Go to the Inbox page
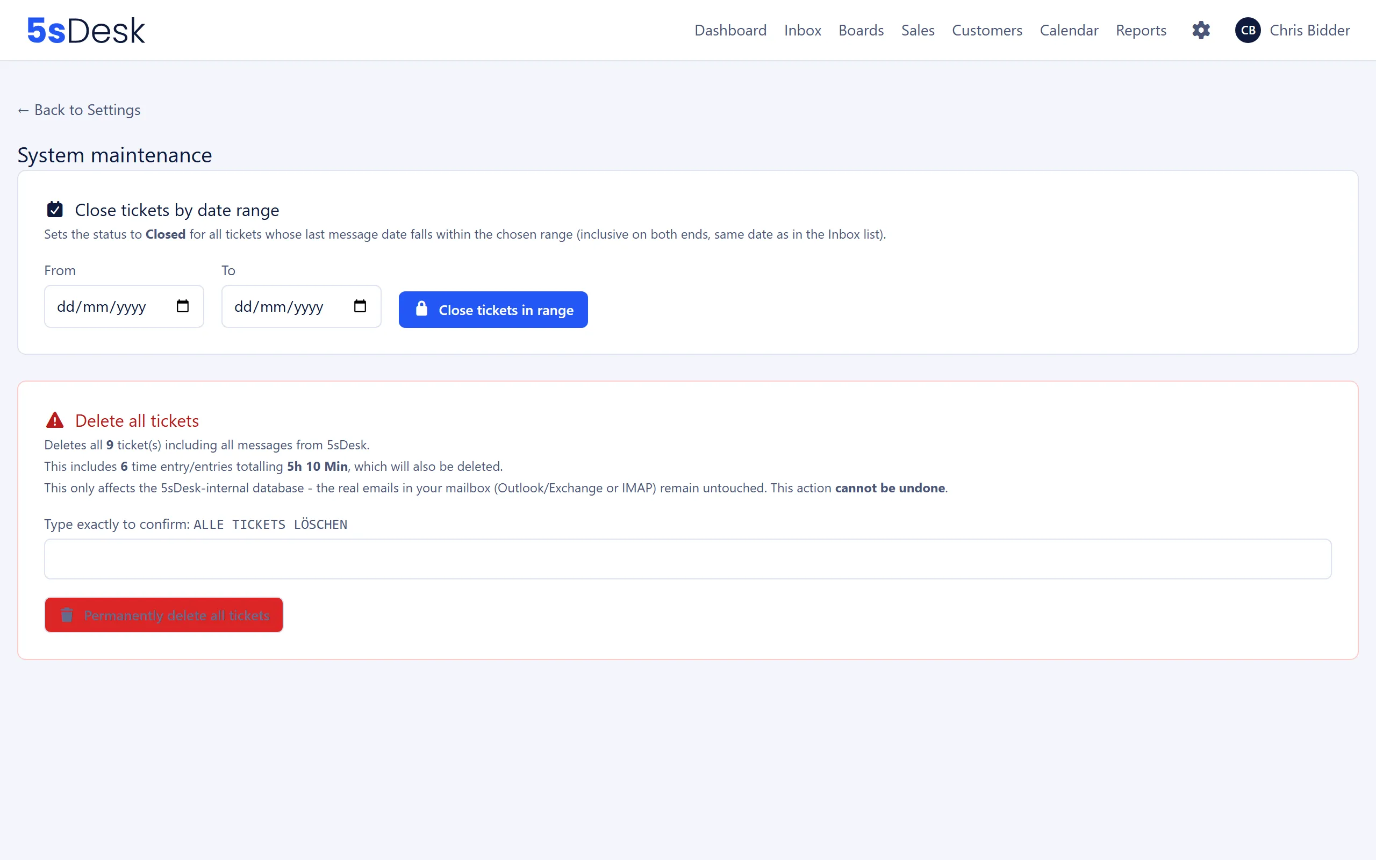This screenshot has height=860, width=1376. (x=802, y=30)
